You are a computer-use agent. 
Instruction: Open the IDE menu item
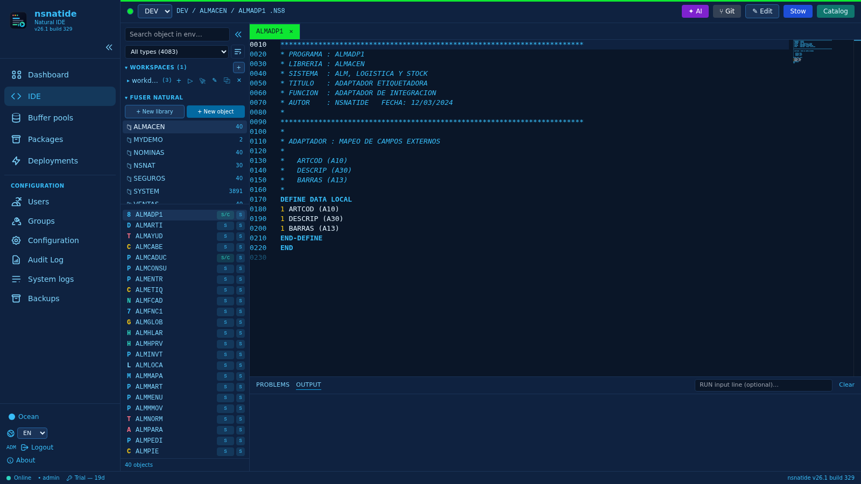tap(60, 96)
